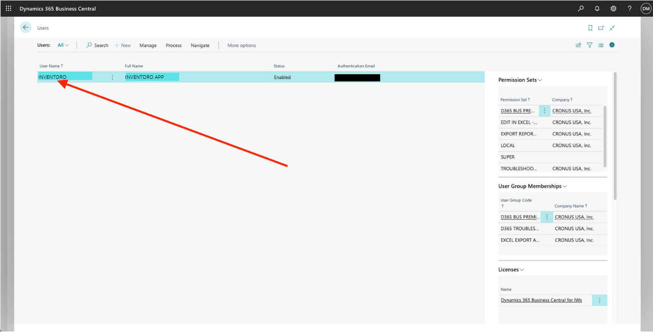Screen dimensions: 653x332
Task: Collapse the page with the shrink arrows icon
Action: point(612,28)
